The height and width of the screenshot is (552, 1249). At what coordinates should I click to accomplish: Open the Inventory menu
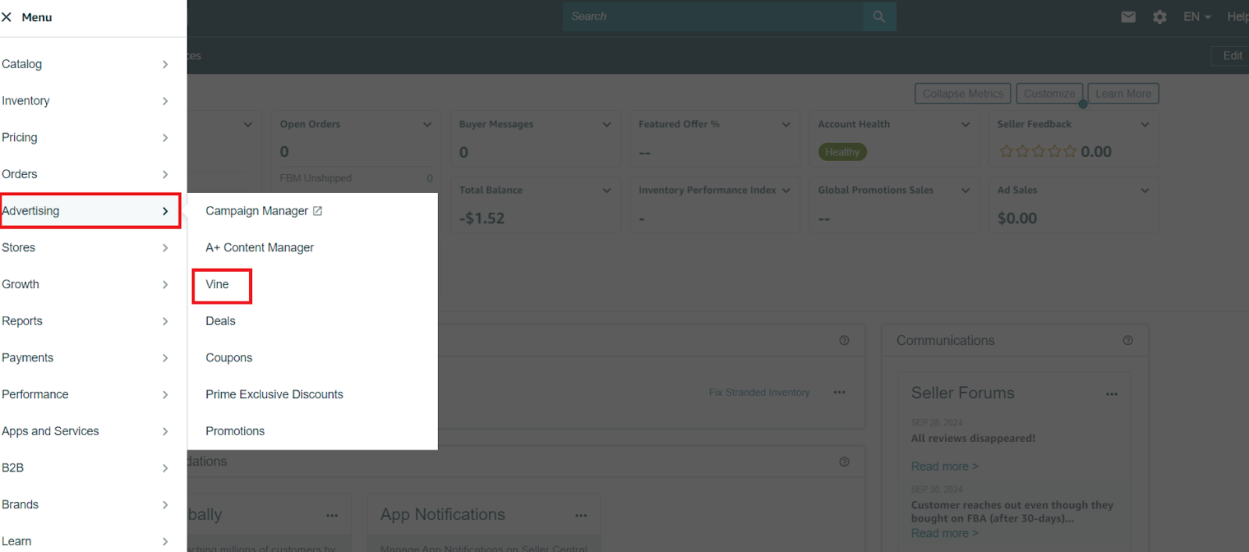[86, 101]
